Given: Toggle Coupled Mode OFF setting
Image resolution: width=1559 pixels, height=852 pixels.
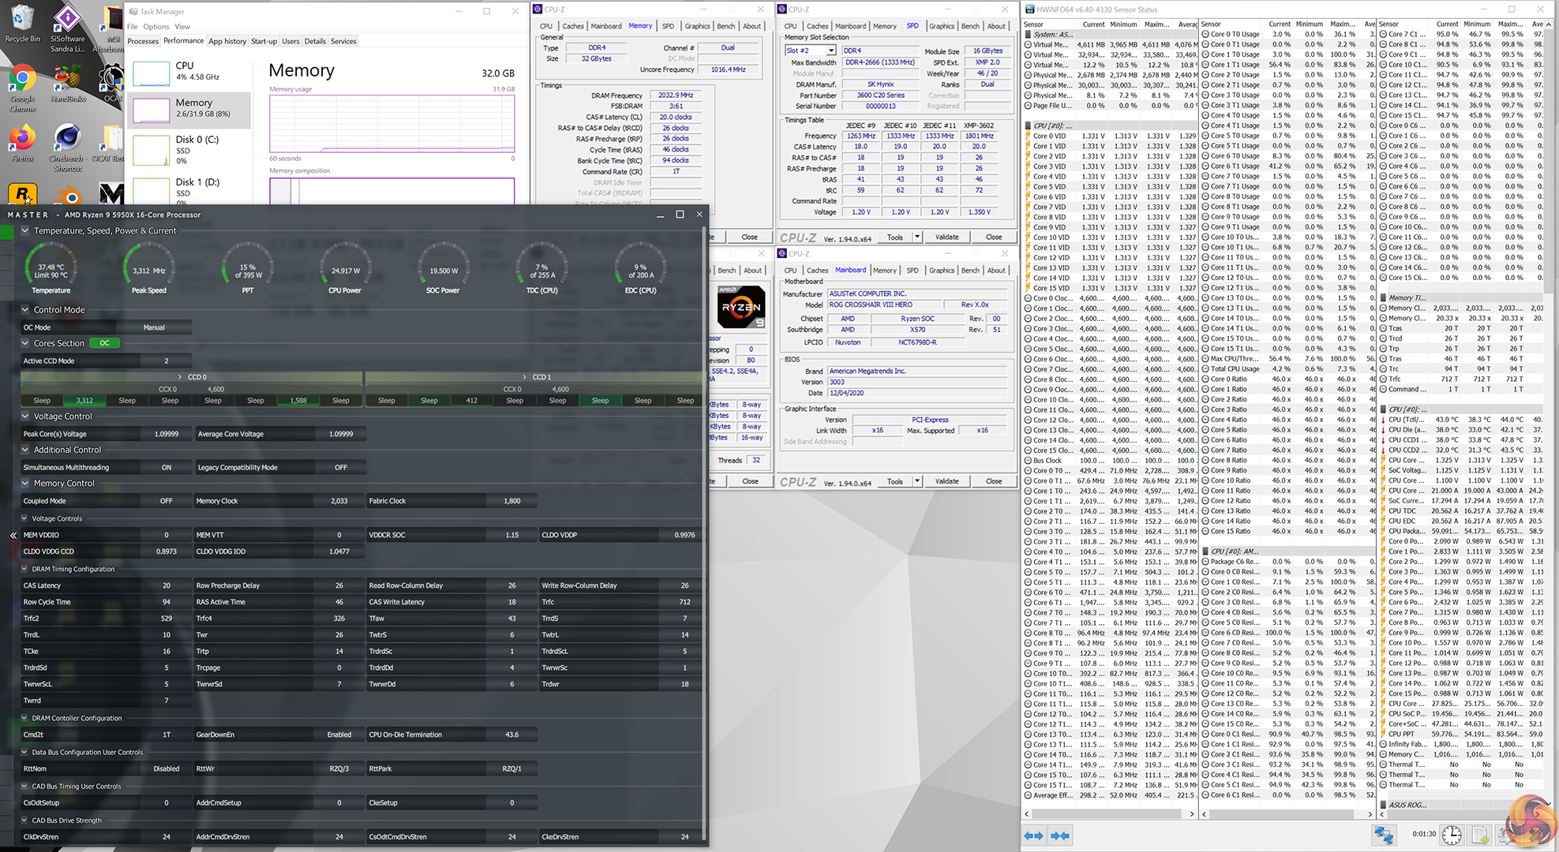Looking at the screenshot, I should [166, 501].
